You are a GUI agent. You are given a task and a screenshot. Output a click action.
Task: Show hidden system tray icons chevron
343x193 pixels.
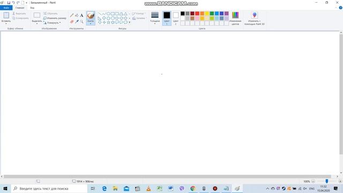click(267, 188)
